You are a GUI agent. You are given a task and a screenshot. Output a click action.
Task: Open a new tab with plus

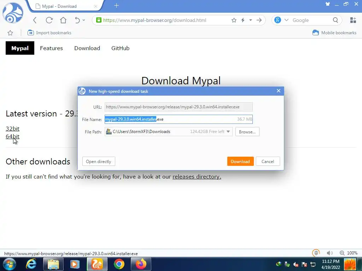[x=117, y=6]
